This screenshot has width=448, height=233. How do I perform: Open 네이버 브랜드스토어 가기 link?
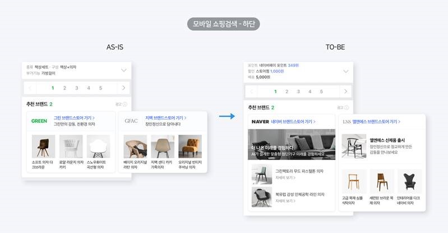pos(293,122)
